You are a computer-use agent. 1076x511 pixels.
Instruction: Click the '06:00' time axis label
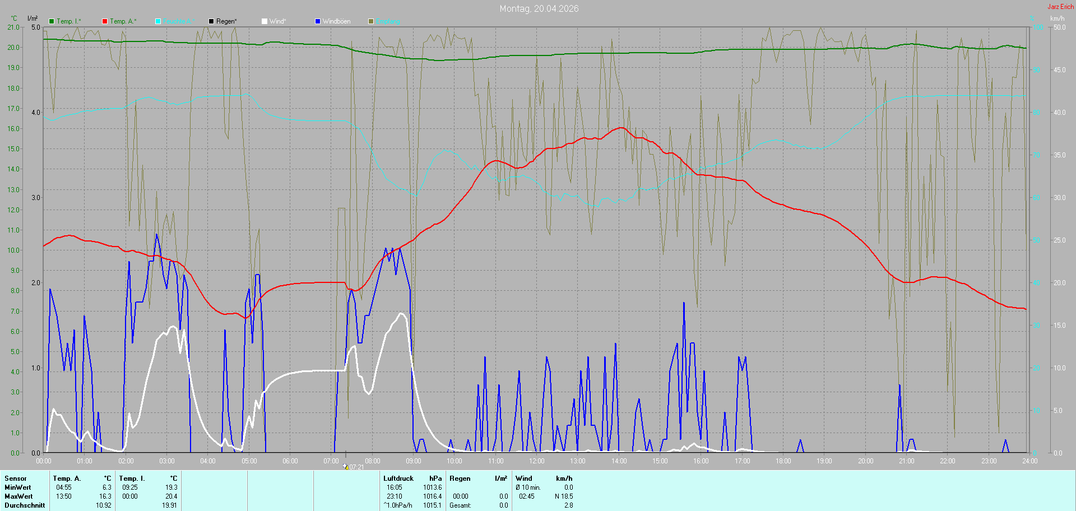[x=290, y=461]
